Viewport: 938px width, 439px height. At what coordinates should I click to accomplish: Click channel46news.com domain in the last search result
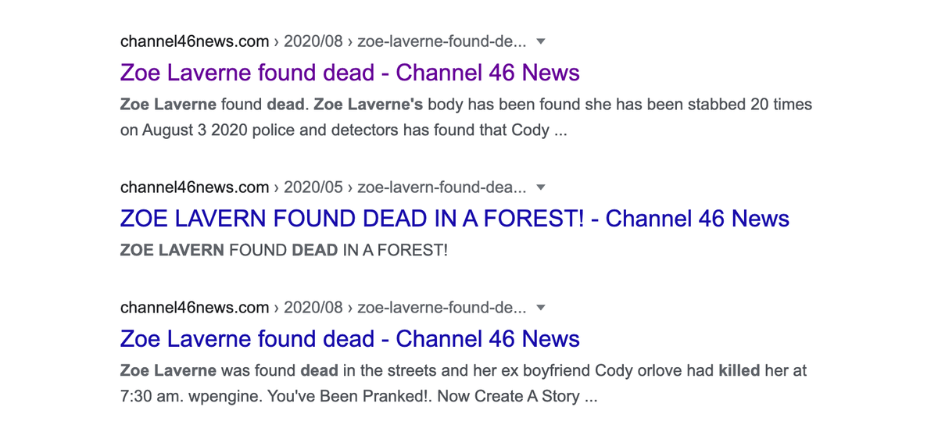195,308
